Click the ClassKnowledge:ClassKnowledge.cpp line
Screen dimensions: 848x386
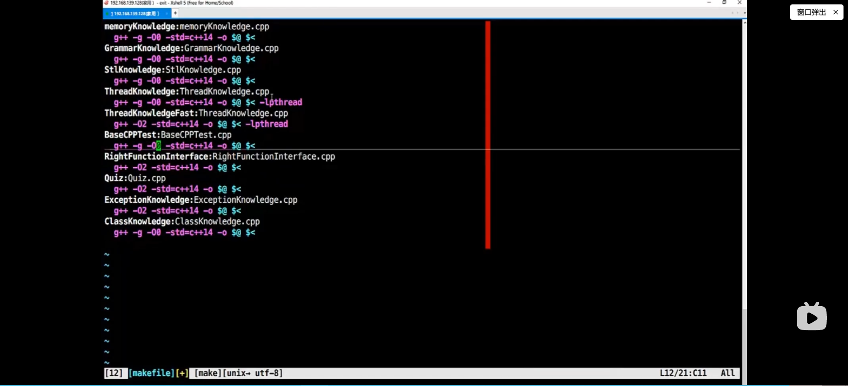pos(182,221)
